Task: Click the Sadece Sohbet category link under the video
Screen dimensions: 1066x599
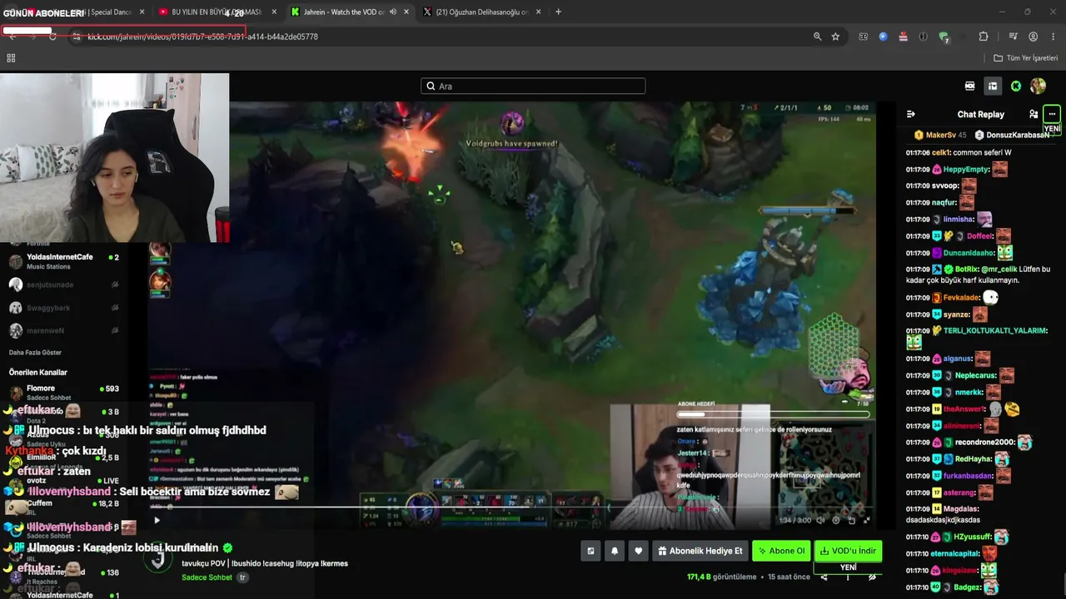Action: pyautogui.click(x=207, y=577)
